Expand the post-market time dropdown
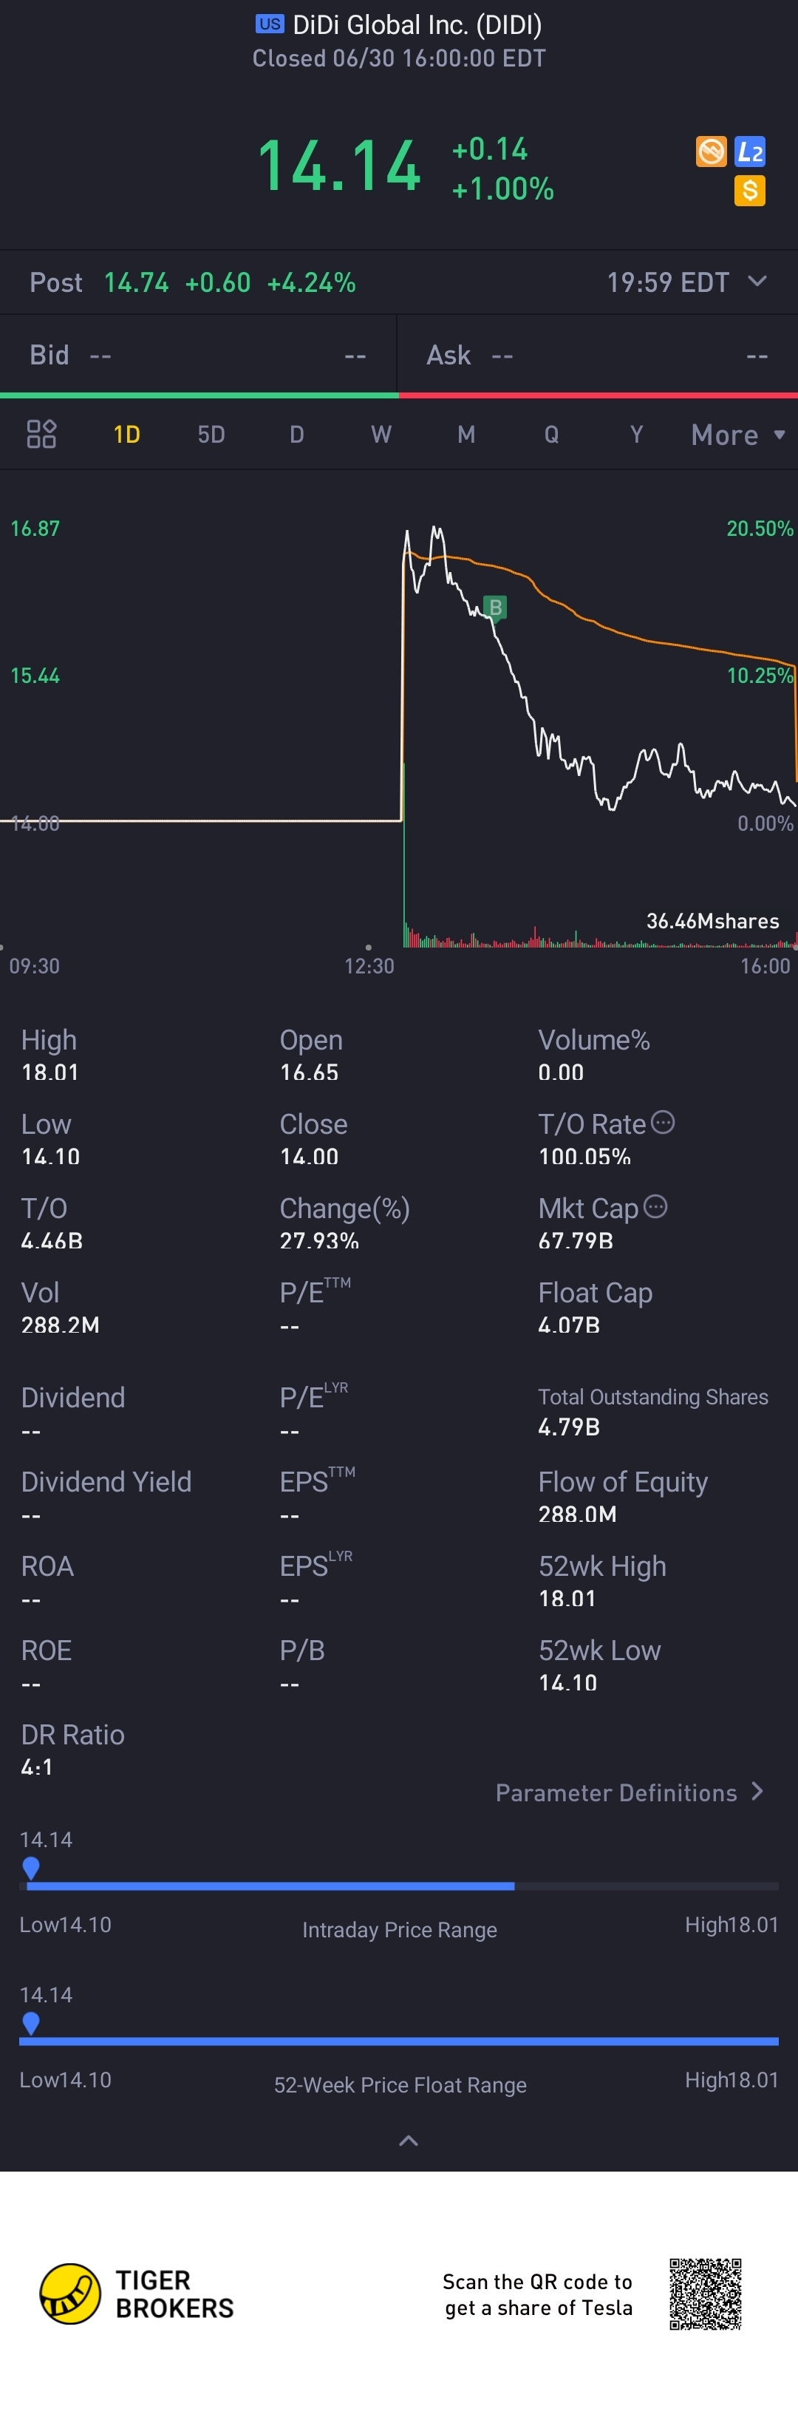798x2417 pixels. 757,282
